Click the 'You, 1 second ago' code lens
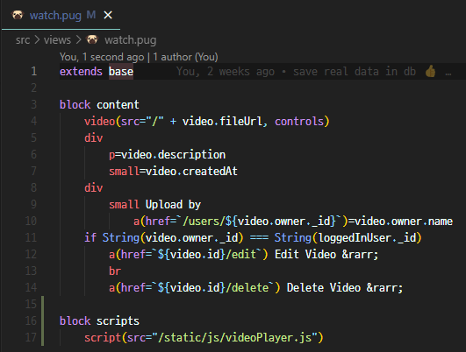 coord(102,57)
